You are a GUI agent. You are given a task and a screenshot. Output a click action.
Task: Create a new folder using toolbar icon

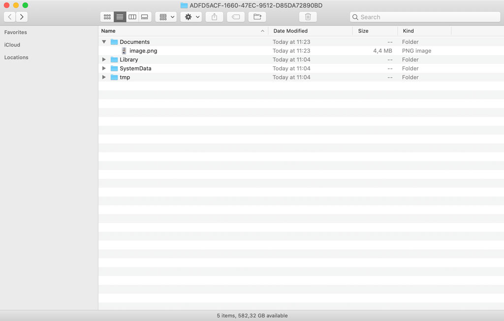[257, 16]
